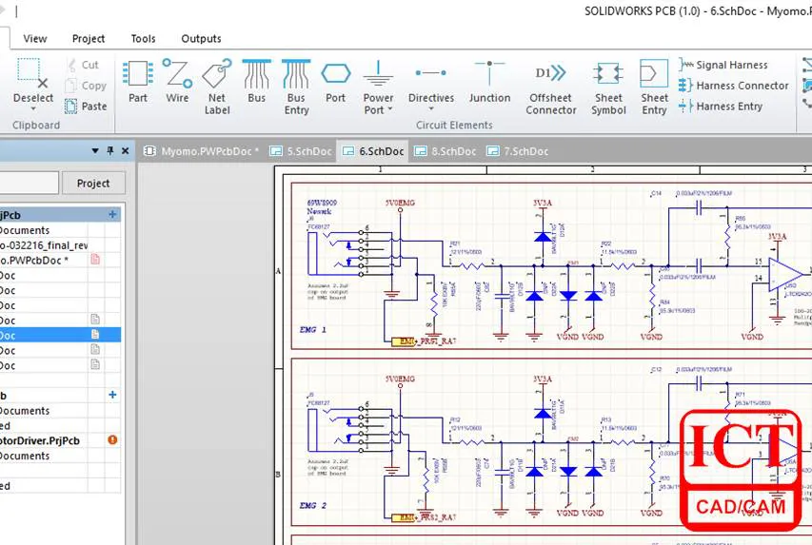Click the Power Port ground icon

[x=378, y=73]
